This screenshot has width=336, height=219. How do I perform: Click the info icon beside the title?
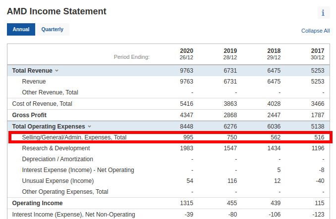(x=323, y=13)
